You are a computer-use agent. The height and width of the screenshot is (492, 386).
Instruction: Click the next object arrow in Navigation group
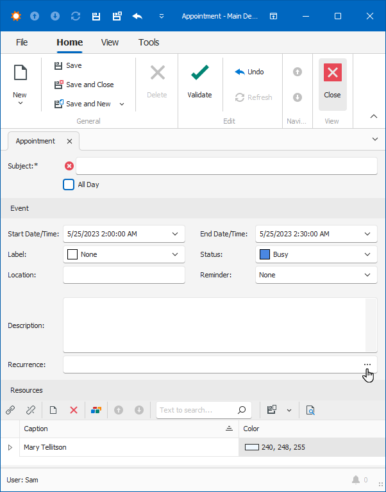298,97
